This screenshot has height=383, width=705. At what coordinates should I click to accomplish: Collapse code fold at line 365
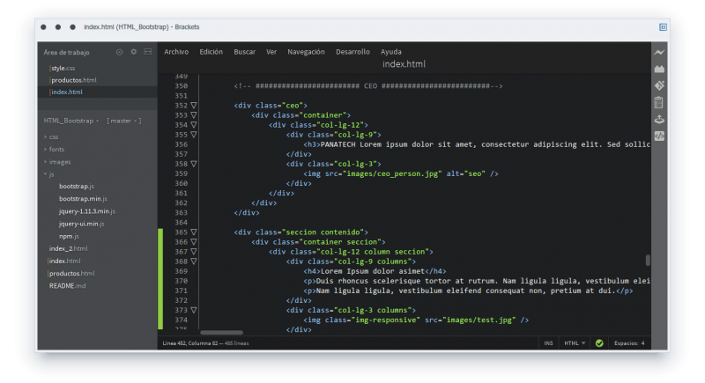click(x=194, y=232)
